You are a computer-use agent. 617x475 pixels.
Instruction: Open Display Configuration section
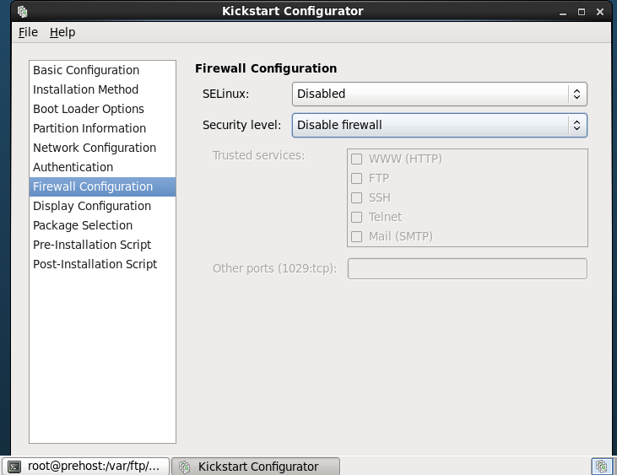tap(102, 206)
